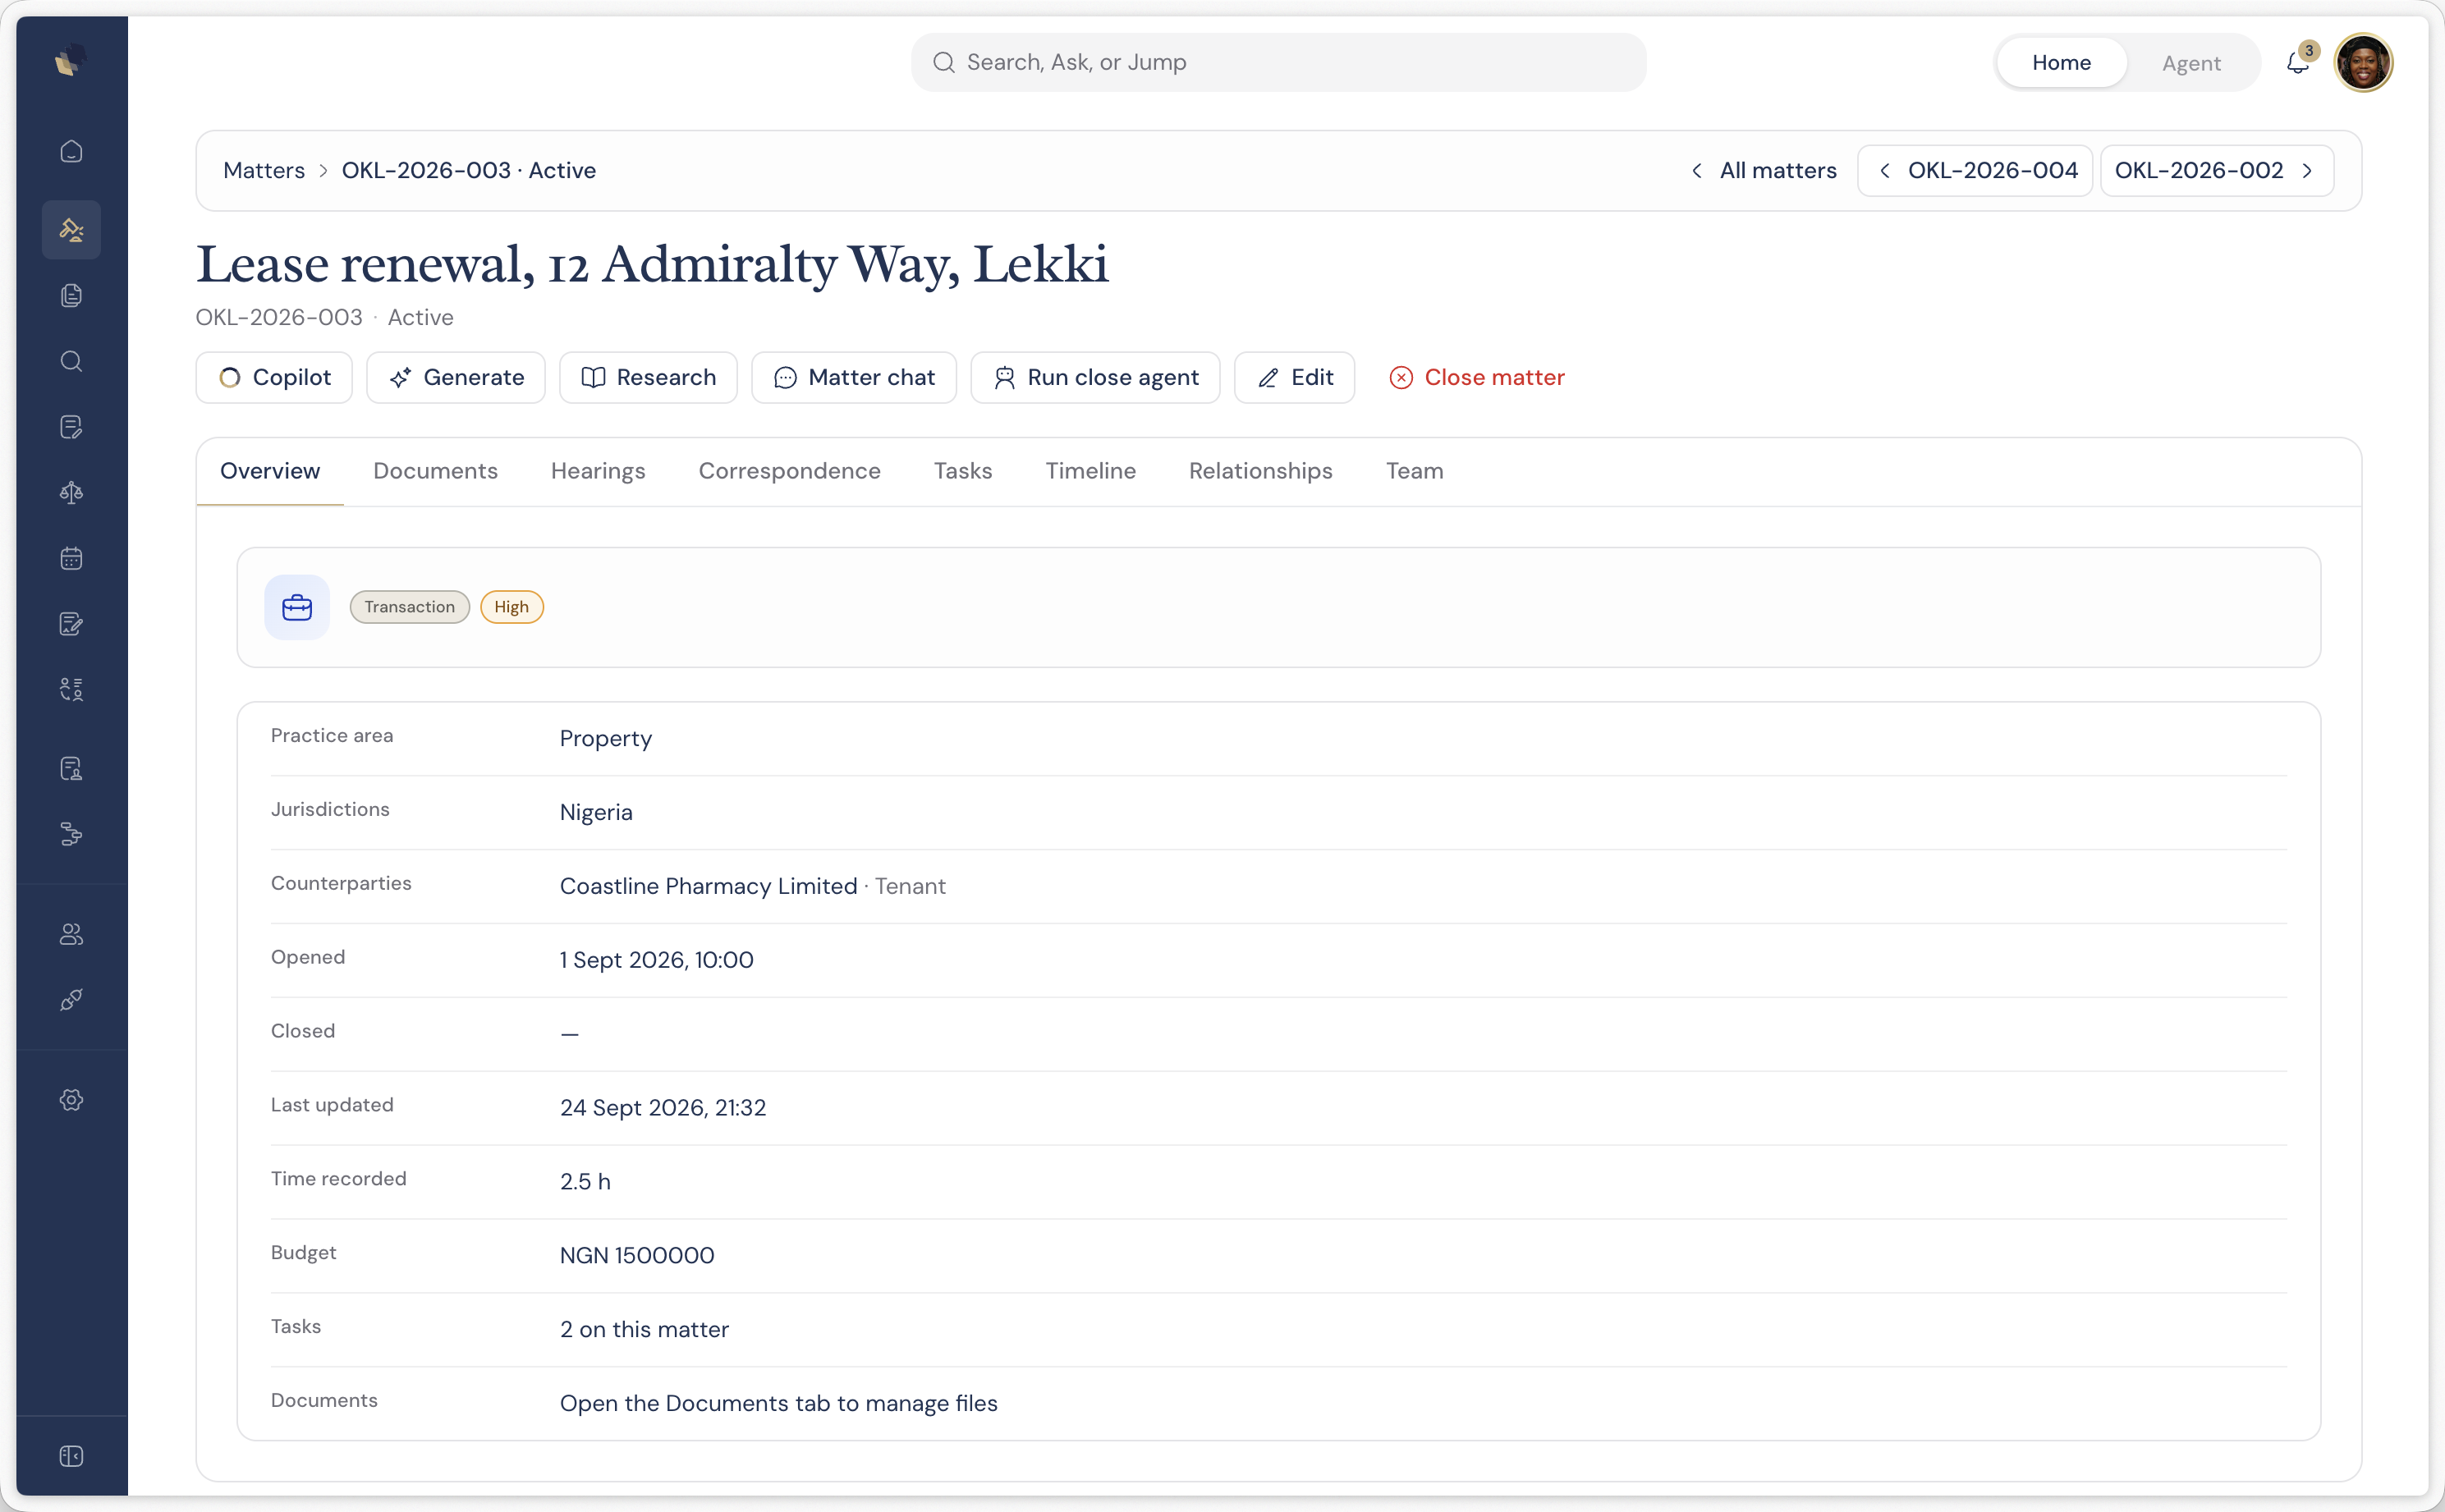Collapse the sidebar panel toggle icon
Image resolution: width=2445 pixels, height=1512 pixels.
[x=71, y=1456]
